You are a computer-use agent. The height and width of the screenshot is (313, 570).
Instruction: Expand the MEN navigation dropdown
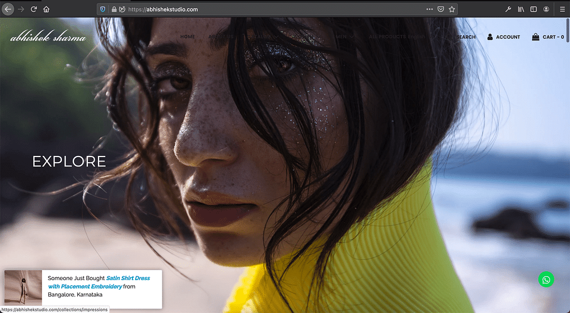[x=342, y=37]
